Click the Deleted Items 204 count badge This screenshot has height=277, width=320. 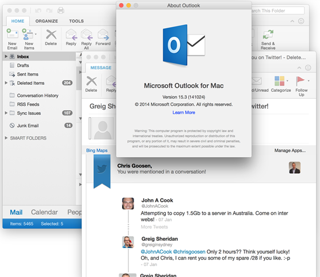click(67, 83)
